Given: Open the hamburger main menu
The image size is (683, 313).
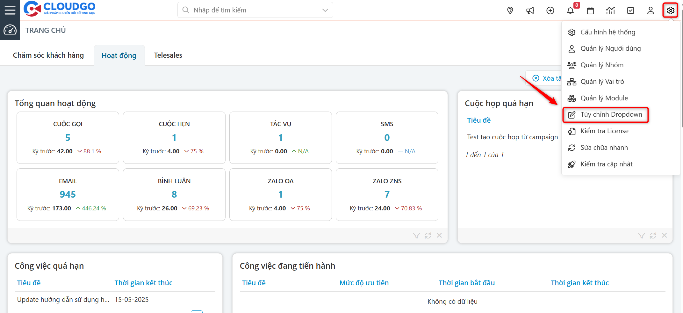Looking at the screenshot, I should click(x=10, y=10).
